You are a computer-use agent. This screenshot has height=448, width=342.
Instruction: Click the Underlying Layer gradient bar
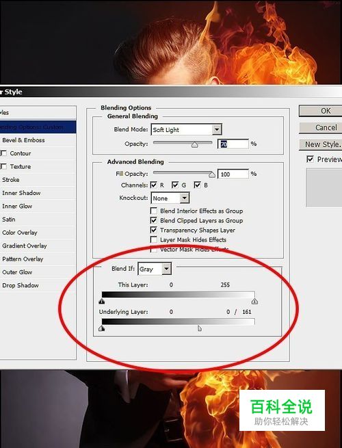[179, 321]
